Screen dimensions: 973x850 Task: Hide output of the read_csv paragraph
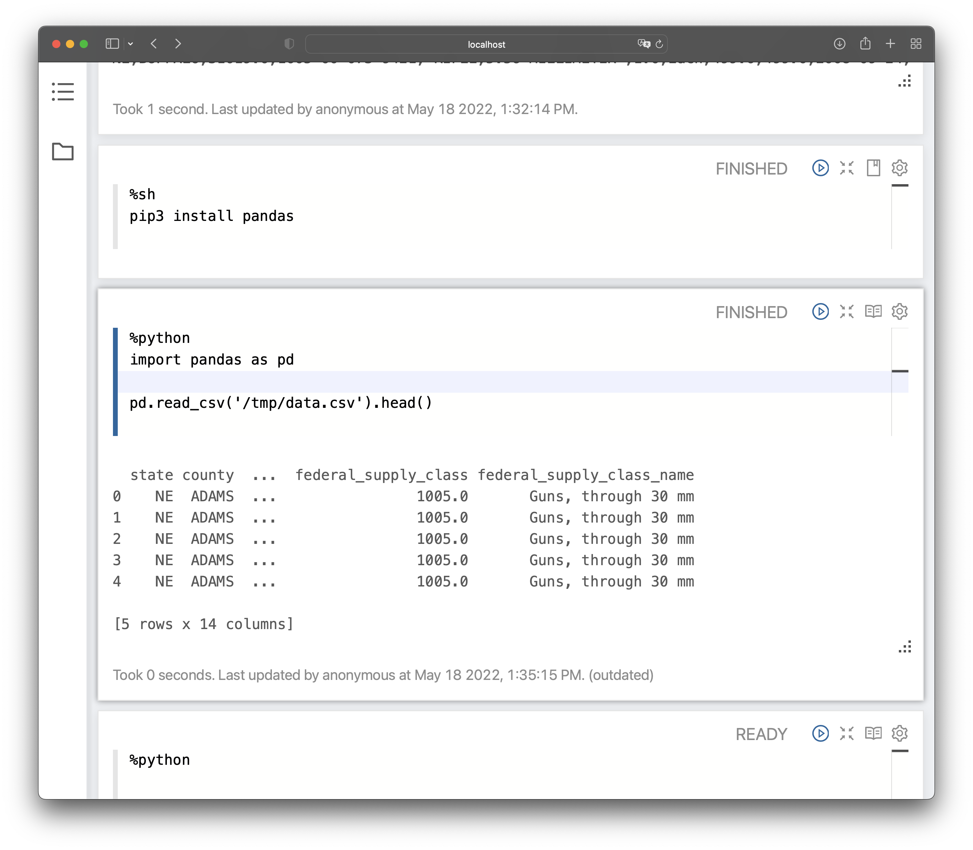click(x=873, y=312)
